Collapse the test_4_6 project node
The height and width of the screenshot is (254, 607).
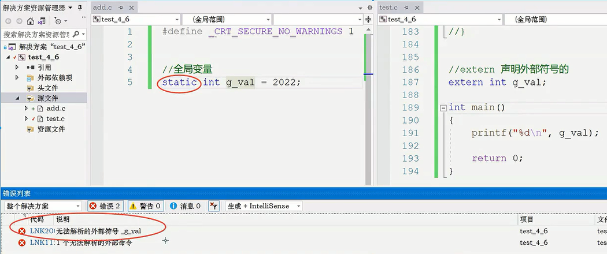[9, 57]
